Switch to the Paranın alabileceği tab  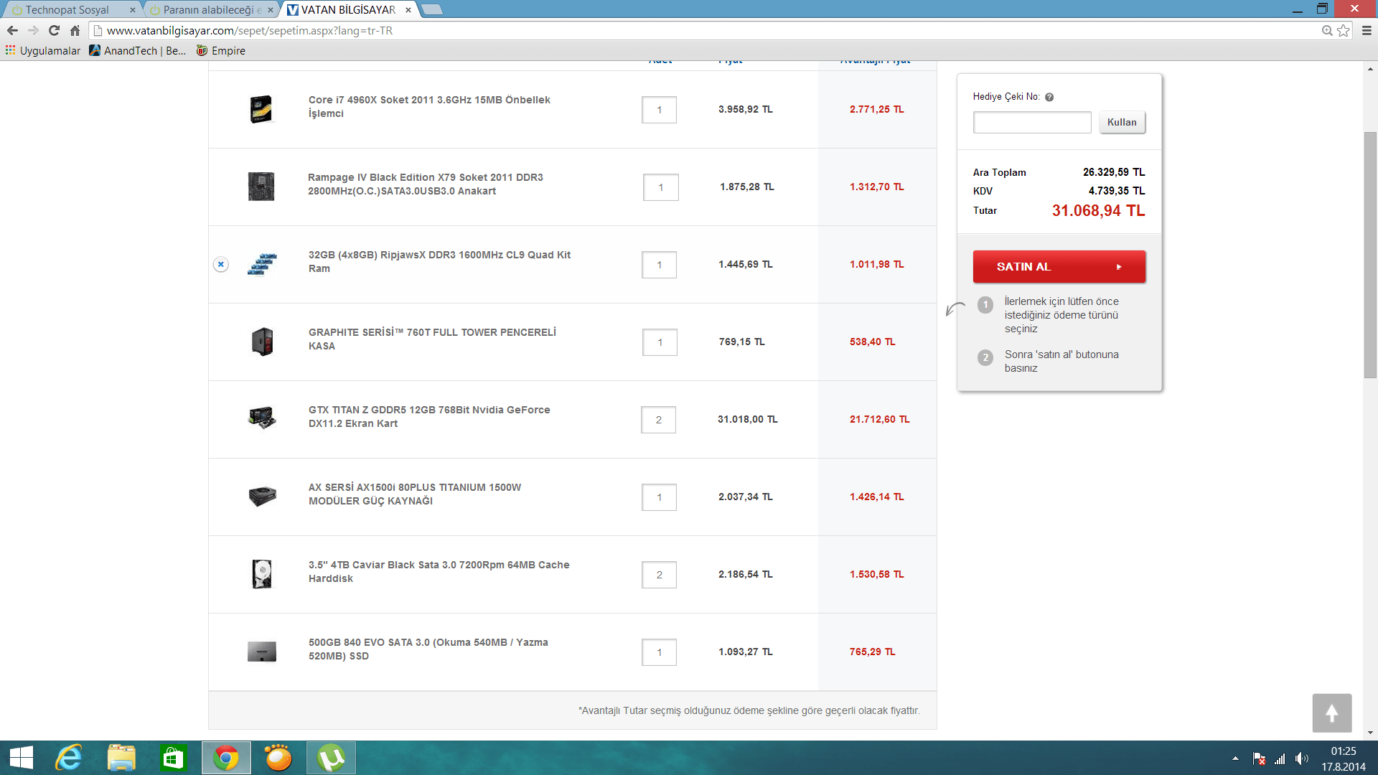tap(208, 9)
